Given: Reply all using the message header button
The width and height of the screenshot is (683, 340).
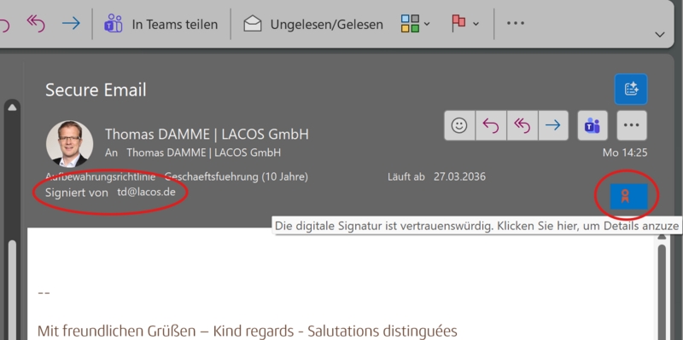Looking at the screenshot, I should point(522,125).
